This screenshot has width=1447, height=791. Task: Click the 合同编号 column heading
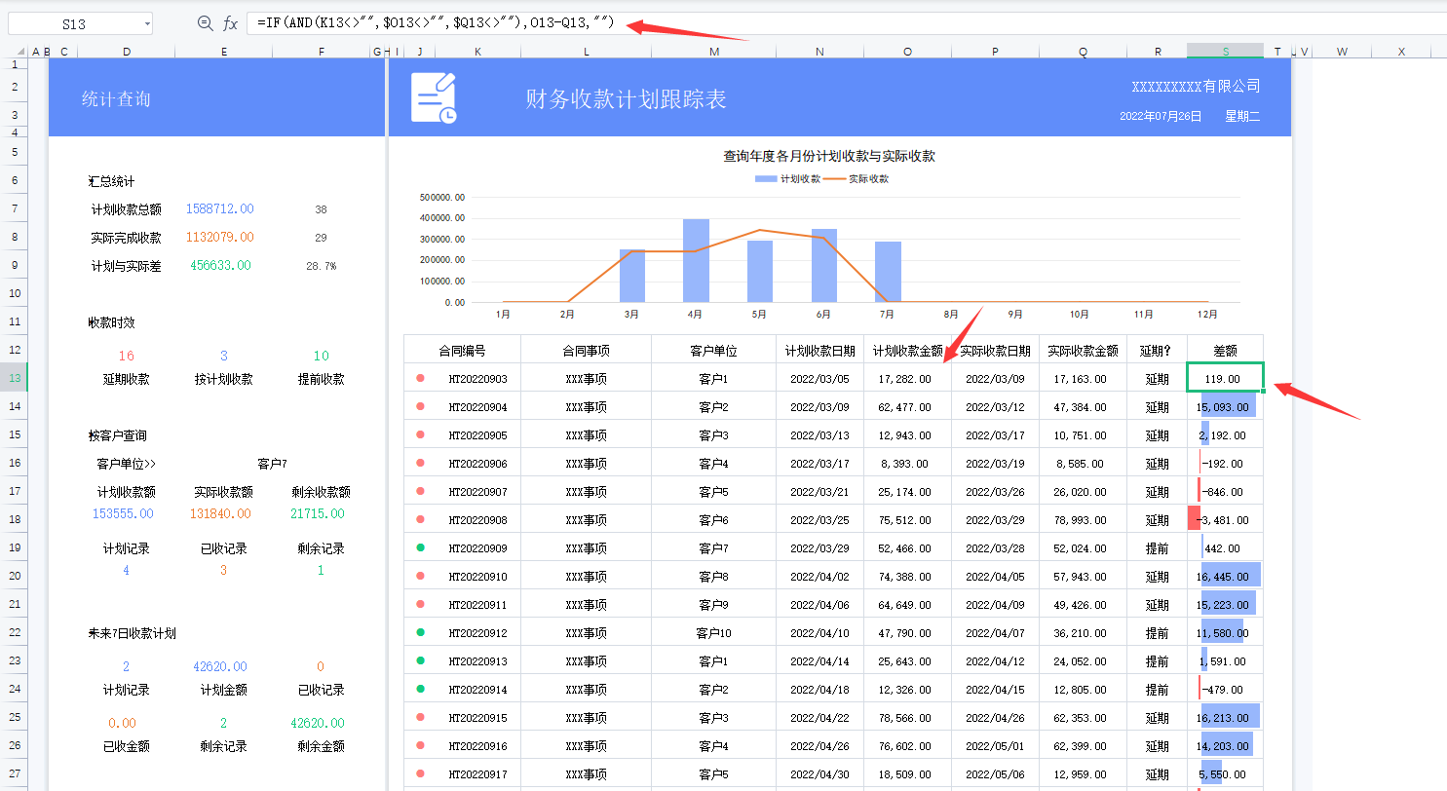[462, 350]
